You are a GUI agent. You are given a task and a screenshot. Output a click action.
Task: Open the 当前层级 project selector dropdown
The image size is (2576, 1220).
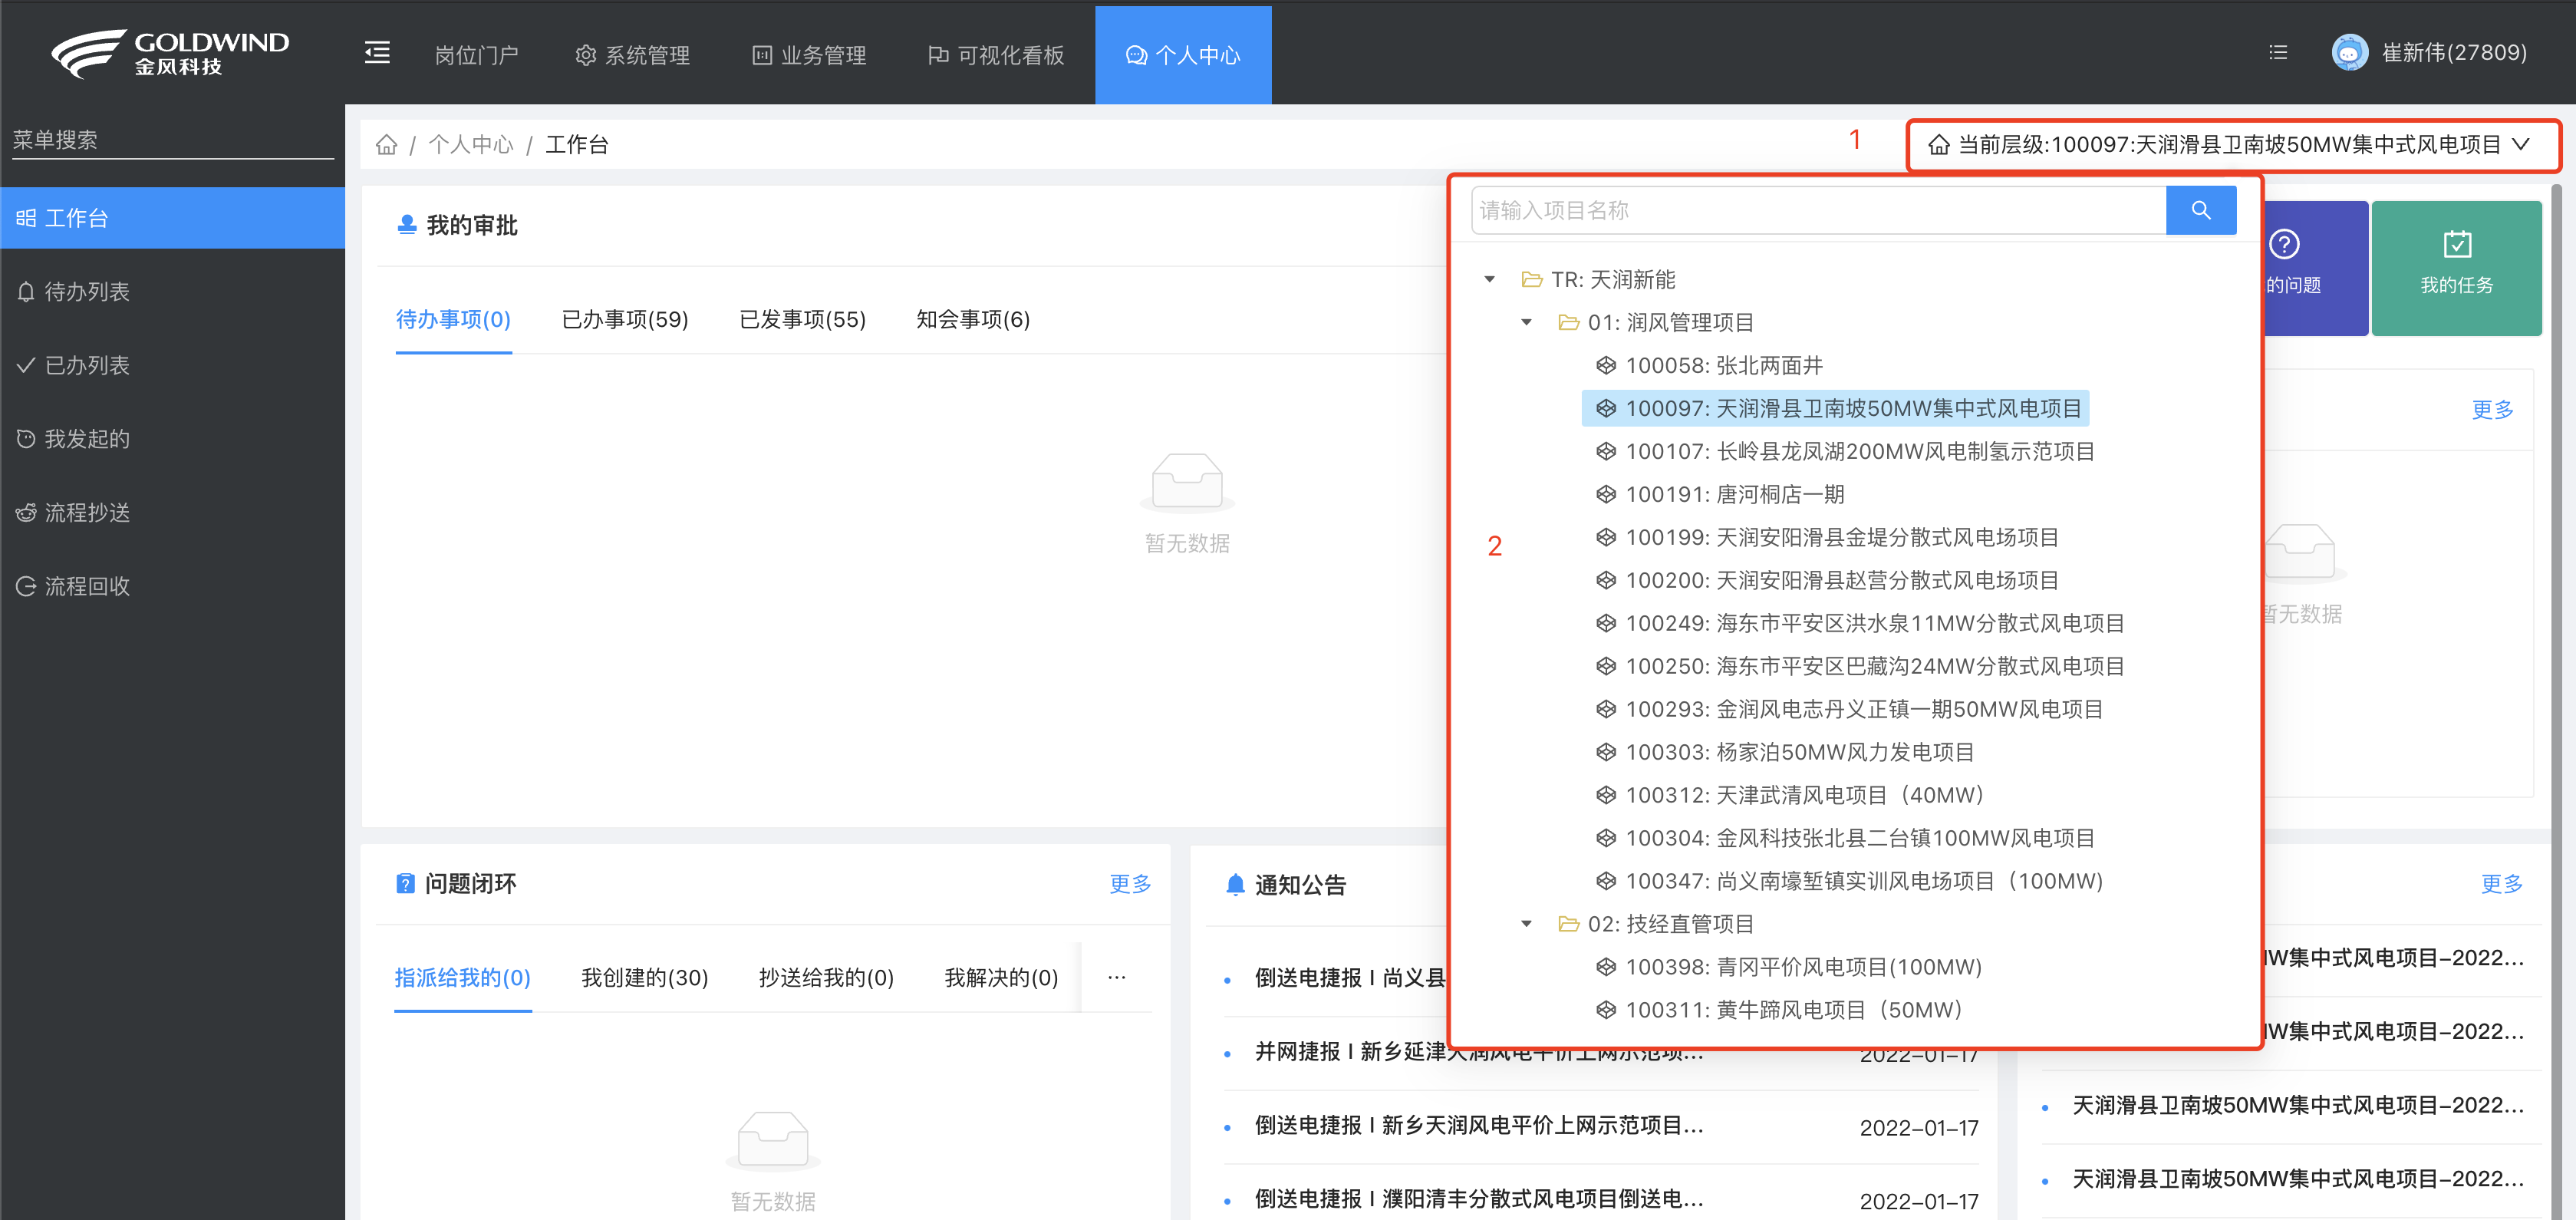coord(2232,145)
